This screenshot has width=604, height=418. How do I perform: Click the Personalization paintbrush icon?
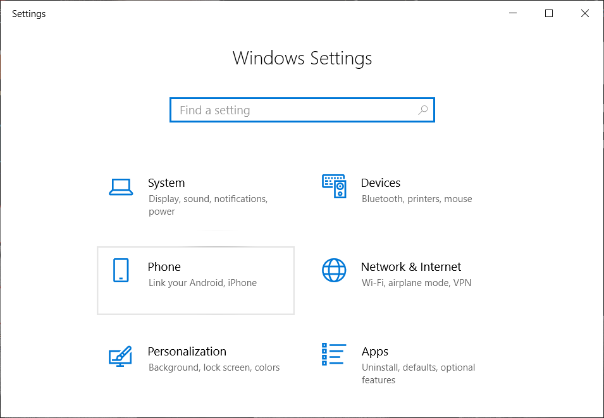(x=120, y=355)
